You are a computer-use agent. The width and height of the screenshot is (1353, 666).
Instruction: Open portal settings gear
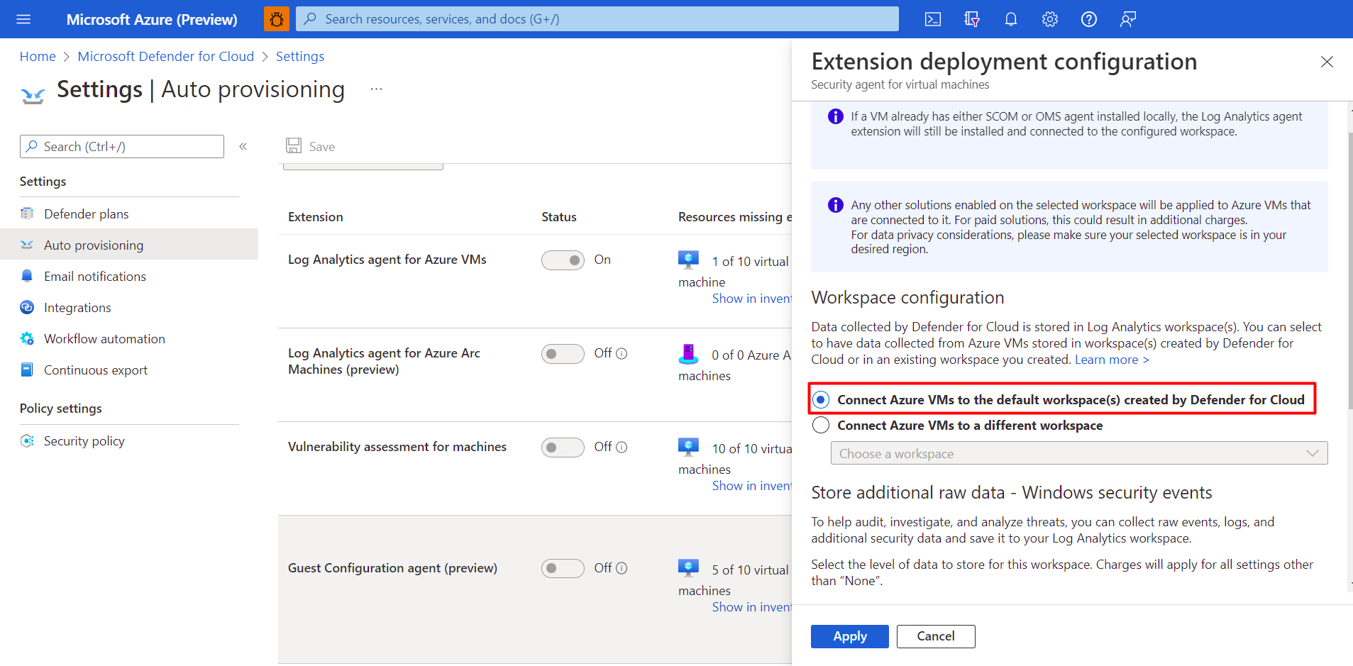[1050, 19]
